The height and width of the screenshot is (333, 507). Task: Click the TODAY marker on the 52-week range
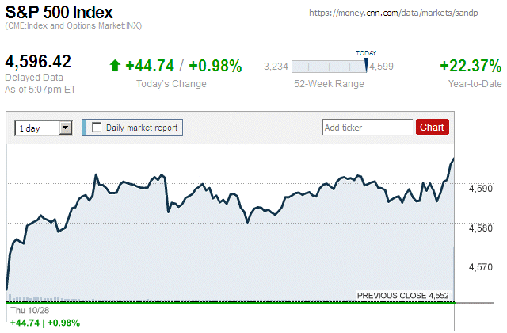pyautogui.click(x=366, y=53)
